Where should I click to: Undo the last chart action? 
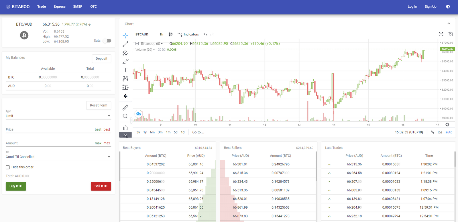(x=205, y=34)
